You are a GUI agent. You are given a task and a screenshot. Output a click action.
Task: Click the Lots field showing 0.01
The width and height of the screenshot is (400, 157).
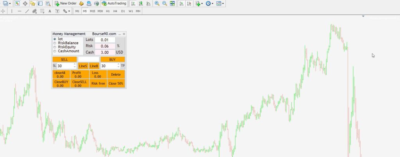(x=105, y=40)
